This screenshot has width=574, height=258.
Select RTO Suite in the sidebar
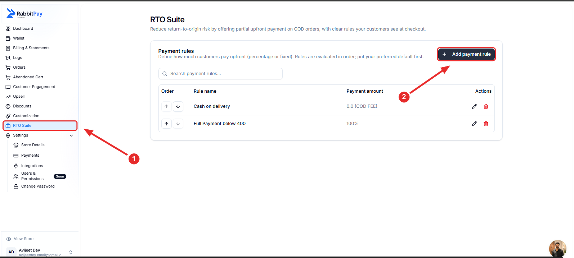pos(40,125)
